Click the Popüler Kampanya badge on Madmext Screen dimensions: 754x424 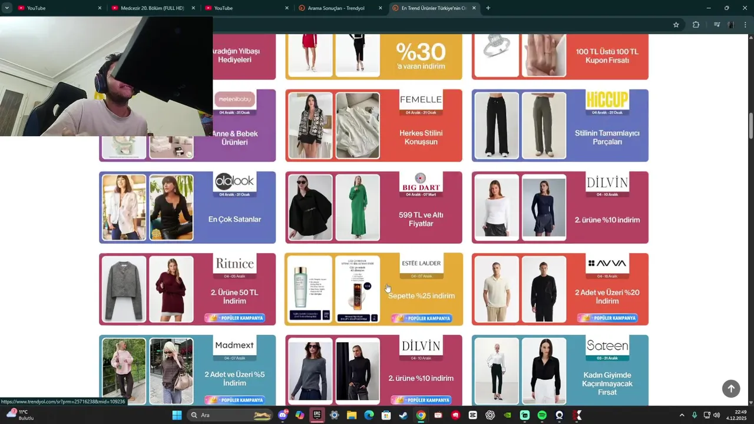coord(235,400)
